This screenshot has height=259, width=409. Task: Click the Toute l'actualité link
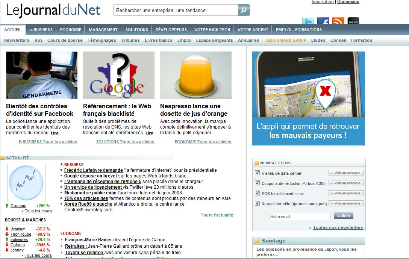pyautogui.click(x=217, y=215)
